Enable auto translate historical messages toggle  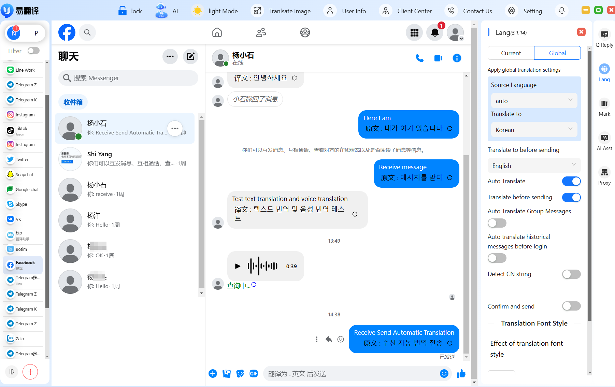[497, 258]
